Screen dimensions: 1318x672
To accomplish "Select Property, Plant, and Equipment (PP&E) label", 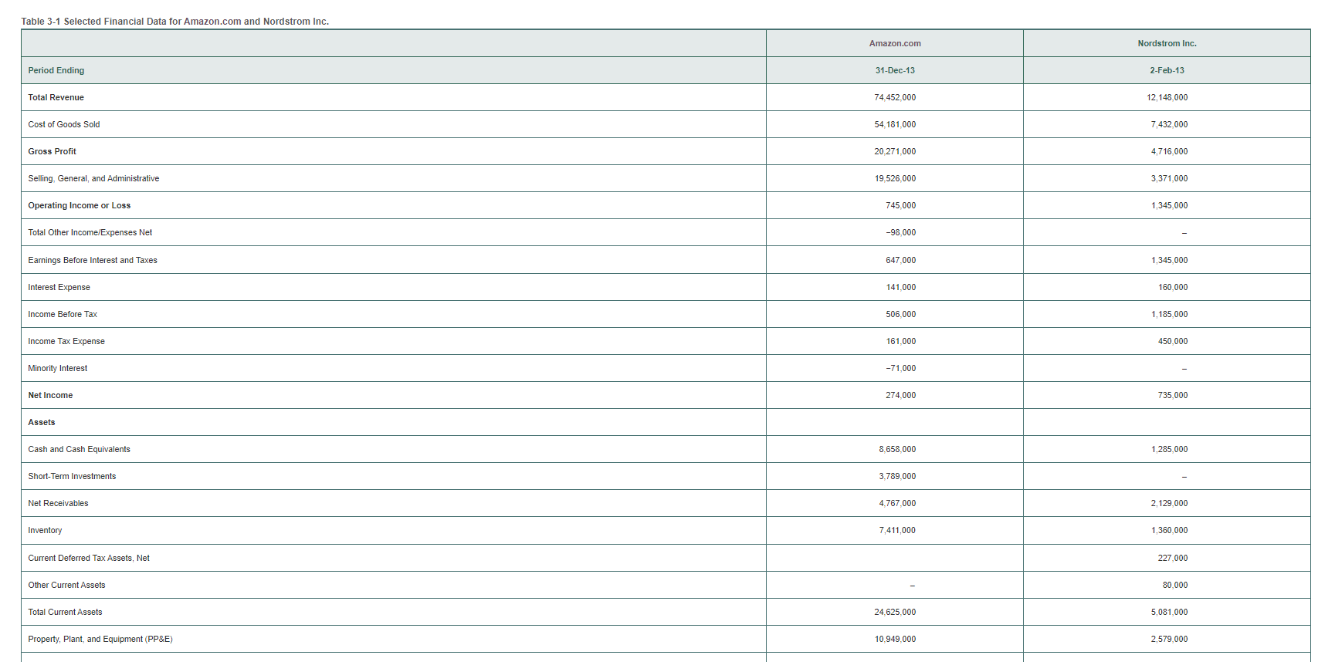I will click(x=100, y=639).
